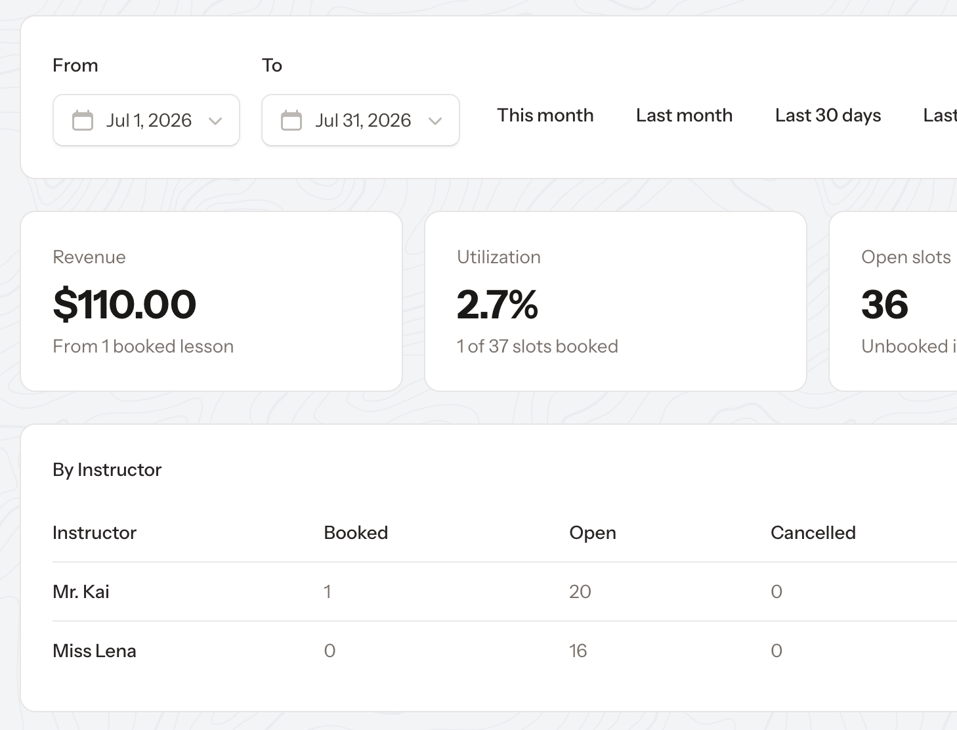Click the Booked column header
This screenshot has height=730, width=957.
point(356,532)
